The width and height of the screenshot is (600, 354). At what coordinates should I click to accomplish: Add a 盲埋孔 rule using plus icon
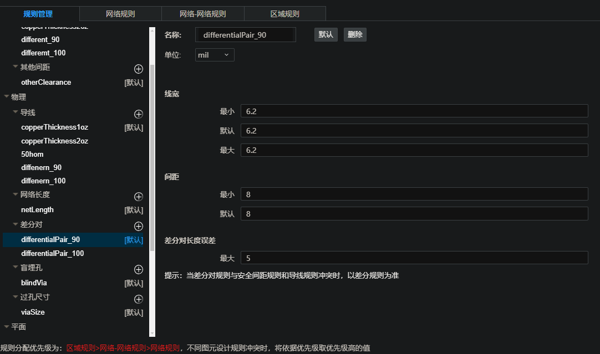tap(139, 269)
